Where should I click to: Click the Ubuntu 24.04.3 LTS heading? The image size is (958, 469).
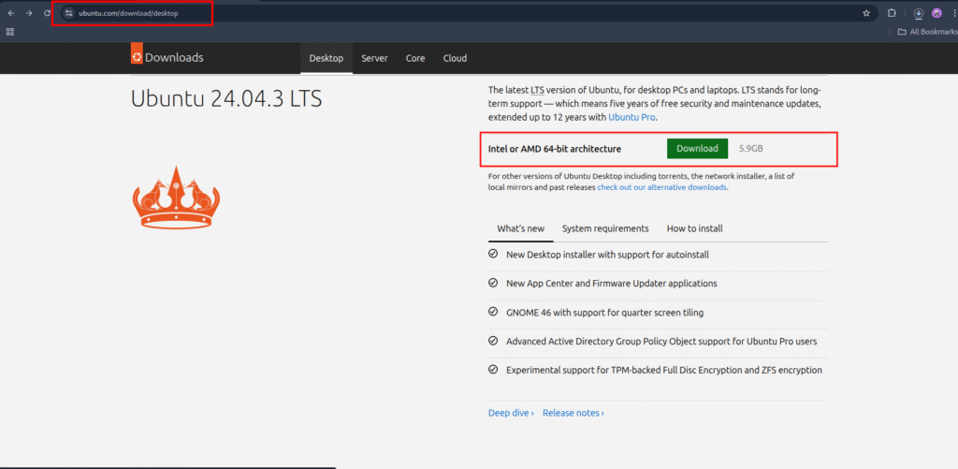(x=226, y=99)
